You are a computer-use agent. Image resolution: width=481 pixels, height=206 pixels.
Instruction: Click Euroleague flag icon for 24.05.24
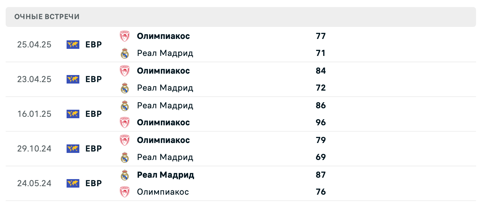pos(73,183)
